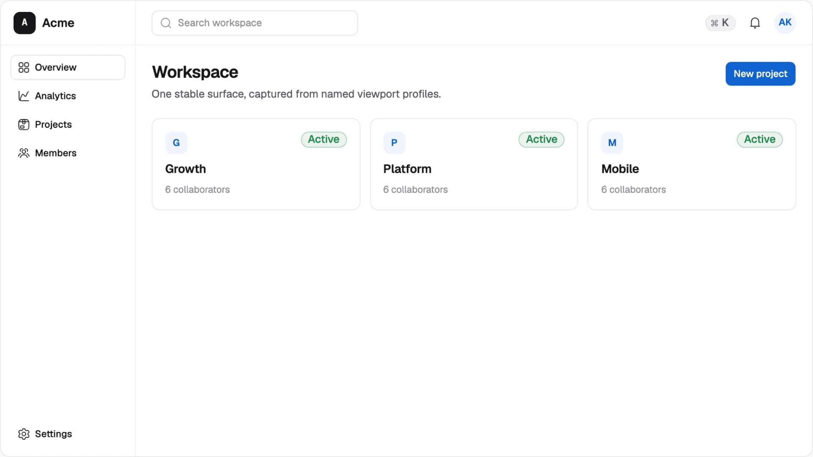Click the Analytics chart icon

coord(24,96)
